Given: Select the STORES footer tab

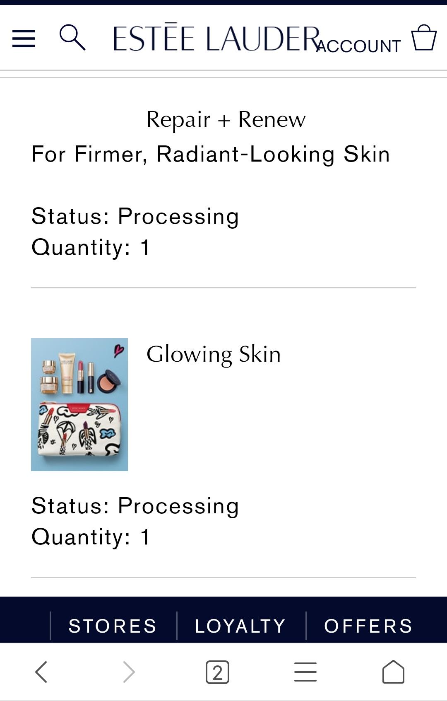Looking at the screenshot, I should [113, 626].
